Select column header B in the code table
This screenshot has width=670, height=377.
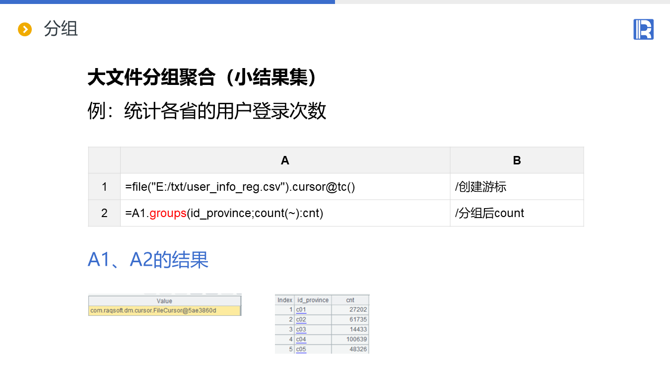tap(517, 160)
